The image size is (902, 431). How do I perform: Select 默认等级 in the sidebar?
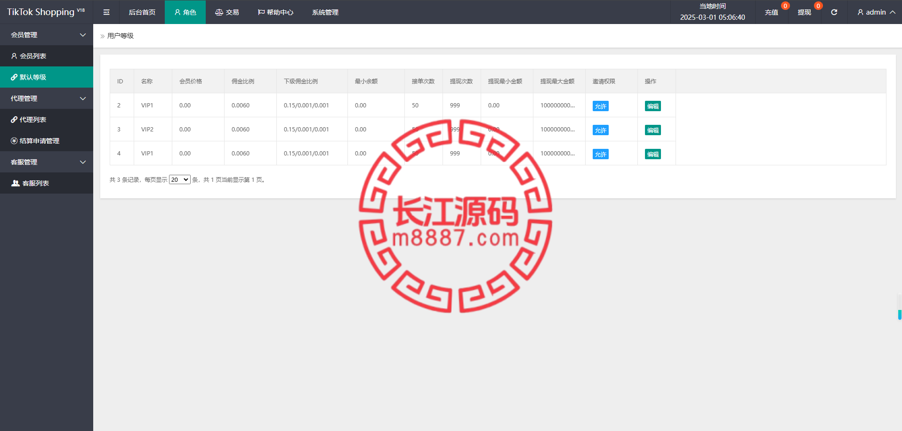pos(47,77)
